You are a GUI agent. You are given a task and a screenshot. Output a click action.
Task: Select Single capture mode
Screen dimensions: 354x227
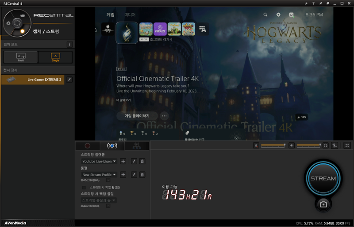55,57
